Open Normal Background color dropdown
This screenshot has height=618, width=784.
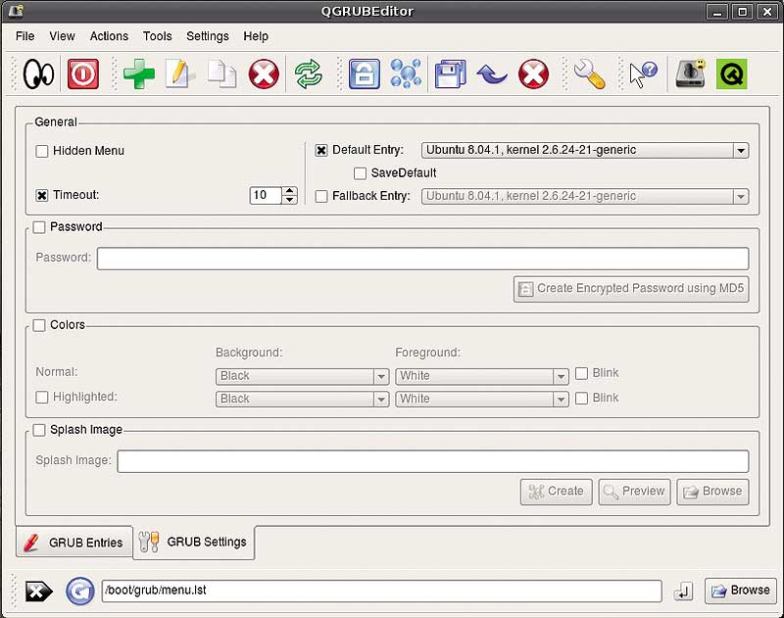(x=303, y=376)
